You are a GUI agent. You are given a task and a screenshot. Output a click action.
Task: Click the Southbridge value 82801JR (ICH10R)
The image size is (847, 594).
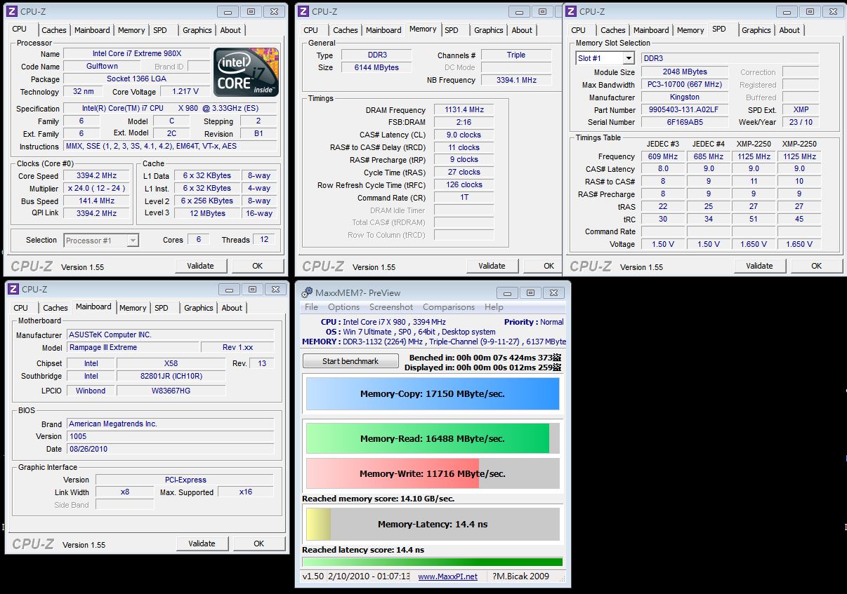click(171, 377)
